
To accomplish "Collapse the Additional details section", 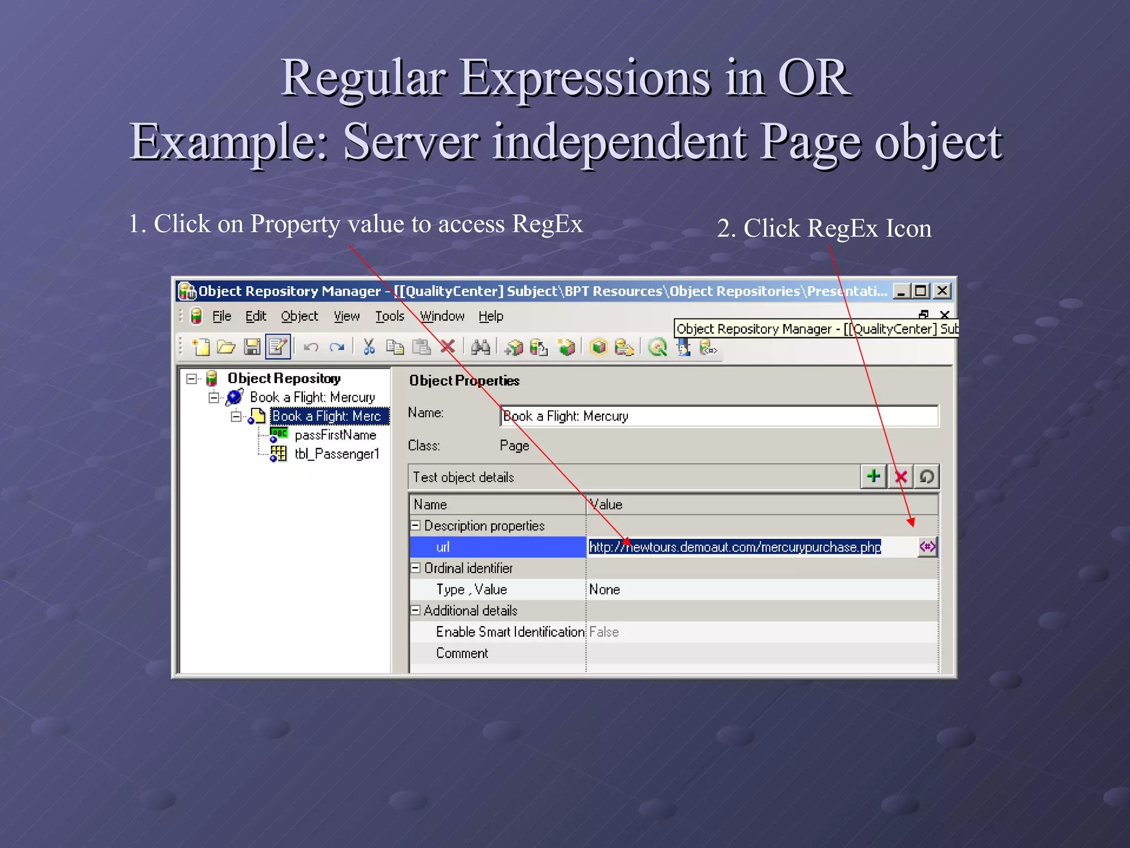I will 416,611.
